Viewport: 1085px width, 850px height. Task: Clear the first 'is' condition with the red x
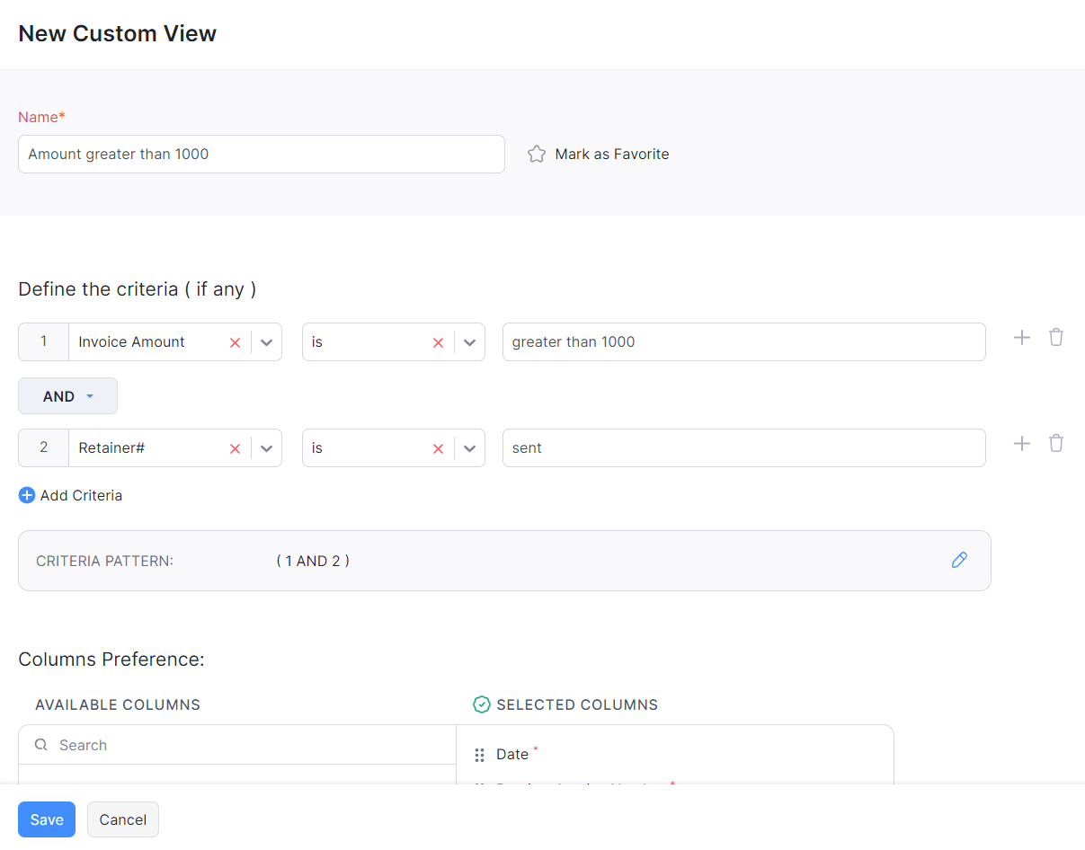click(438, 341)
